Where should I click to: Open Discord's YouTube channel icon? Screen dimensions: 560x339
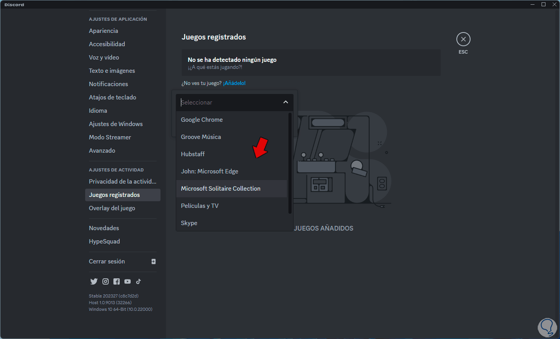point(128,281)
